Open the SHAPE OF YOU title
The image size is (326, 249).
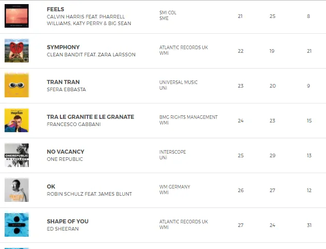[68, 221]
